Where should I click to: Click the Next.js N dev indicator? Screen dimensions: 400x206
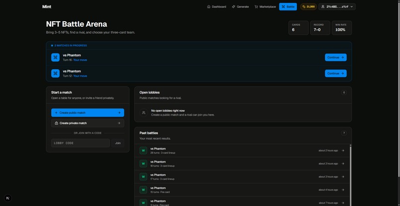point(7,198)
